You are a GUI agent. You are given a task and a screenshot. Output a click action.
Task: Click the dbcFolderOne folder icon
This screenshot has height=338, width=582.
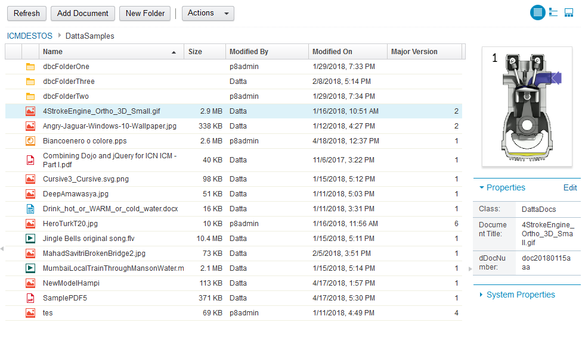tap(30, 67)
